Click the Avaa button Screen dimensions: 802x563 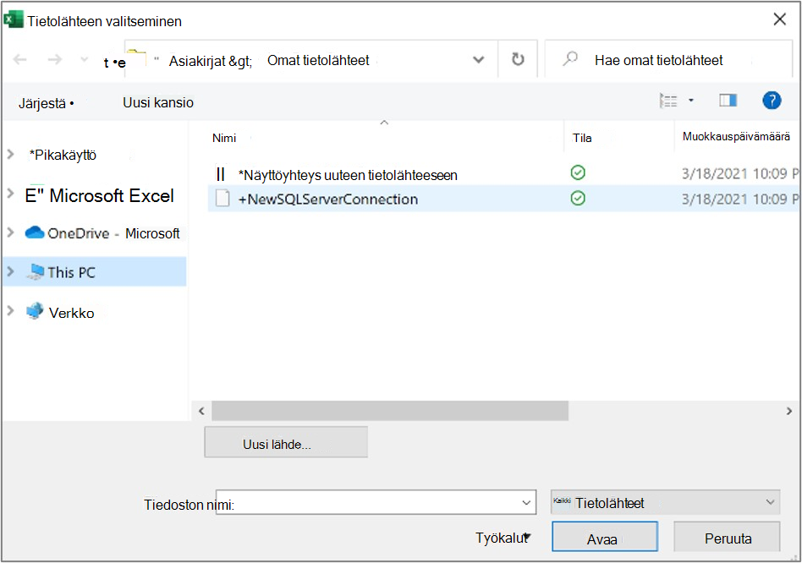point(605,537)
